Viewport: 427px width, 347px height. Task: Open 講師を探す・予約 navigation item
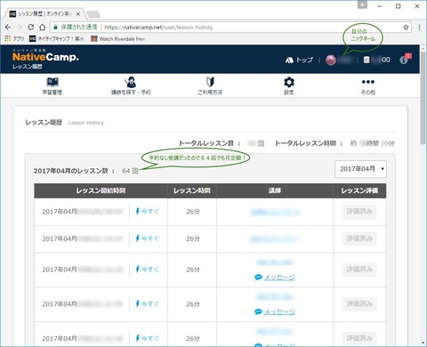[131, 86]
